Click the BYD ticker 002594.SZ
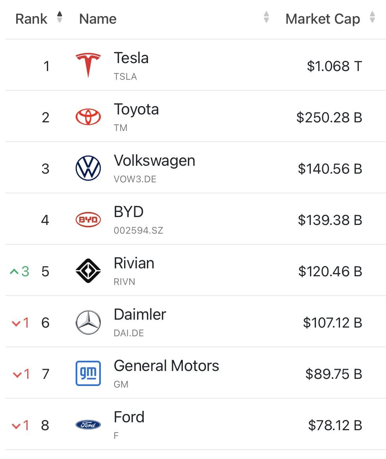This screenshot has width=386, height=459. click(138, 230)
